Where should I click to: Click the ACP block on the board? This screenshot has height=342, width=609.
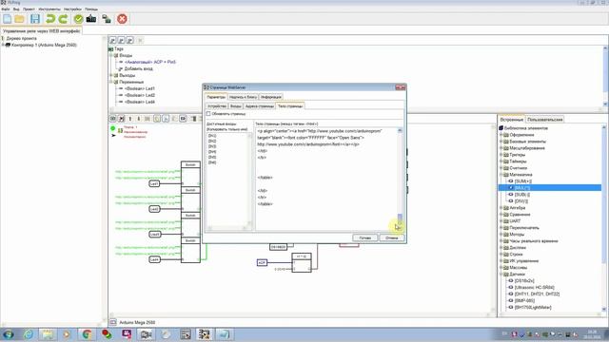(262, 262)
